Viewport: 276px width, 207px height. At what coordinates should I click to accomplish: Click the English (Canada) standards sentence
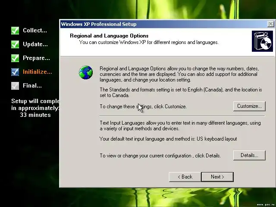click(181, 92)
